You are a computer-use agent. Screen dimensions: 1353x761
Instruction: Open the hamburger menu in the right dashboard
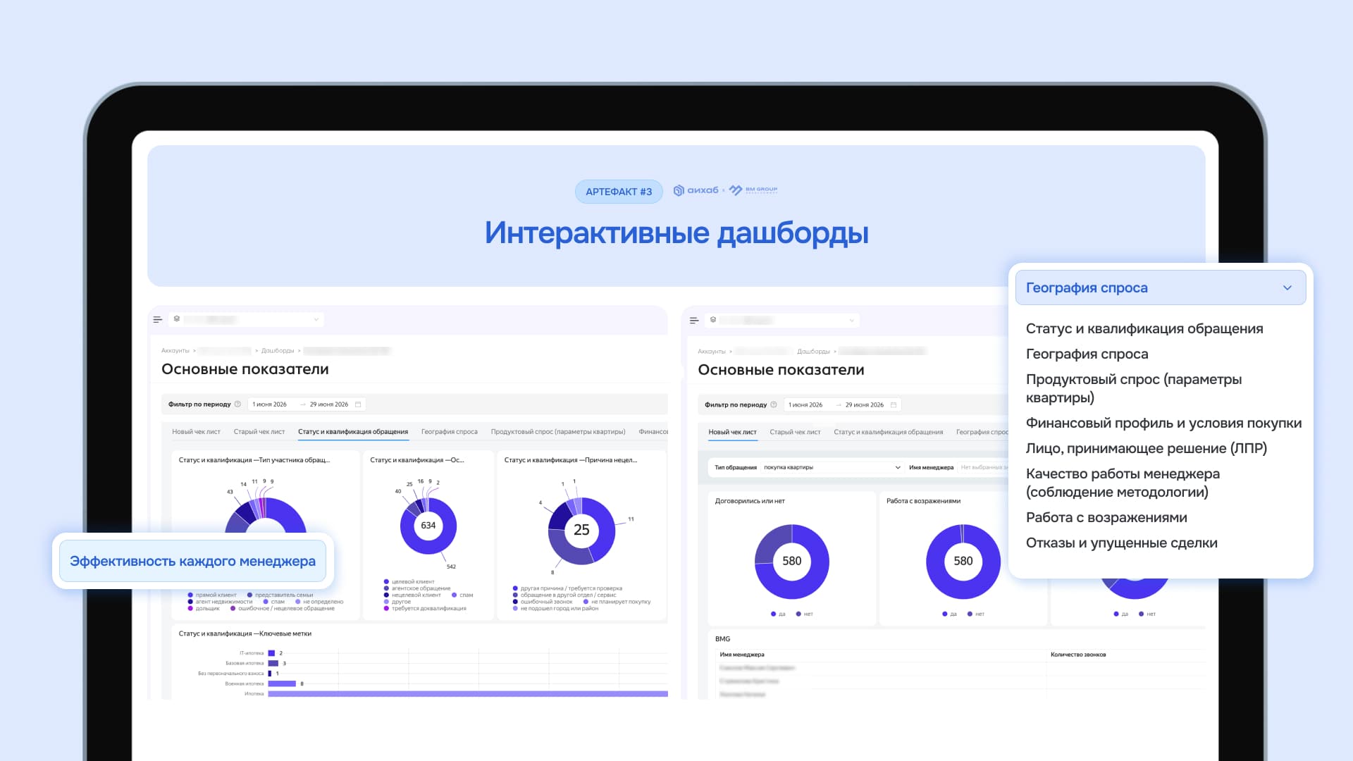click(x=694, y=320)
